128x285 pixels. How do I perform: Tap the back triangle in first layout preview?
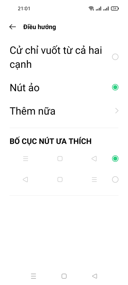(x=94, y=159)
